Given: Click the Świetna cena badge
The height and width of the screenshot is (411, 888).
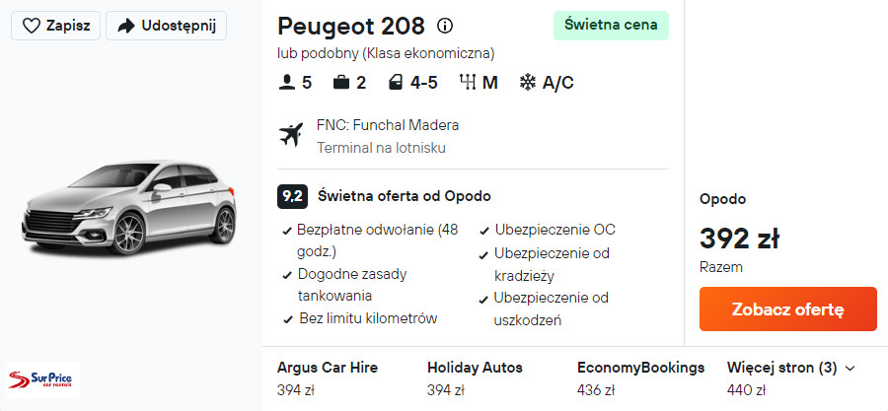Looking at the screenshot, I should [611, 26].
